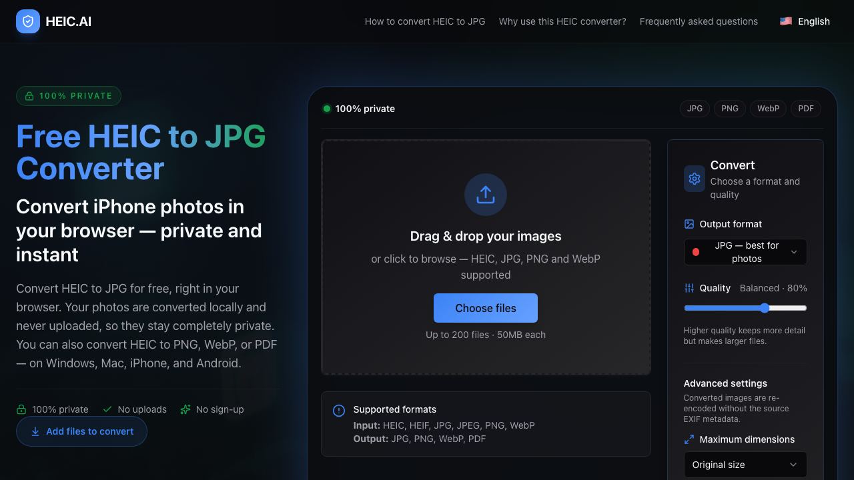Click the No sign-up text
Screen dimensions: 854x480
pyautogui.click(x=220, y=409)
